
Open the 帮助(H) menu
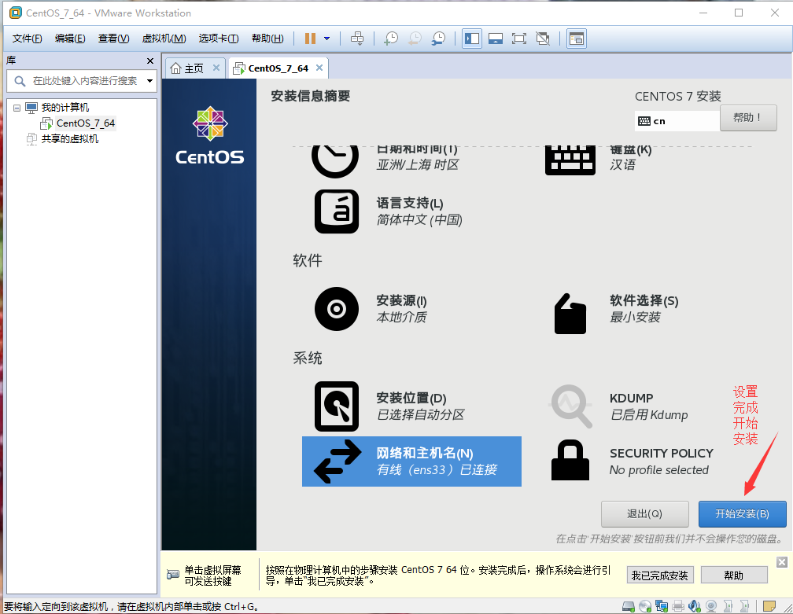(267, 39)
